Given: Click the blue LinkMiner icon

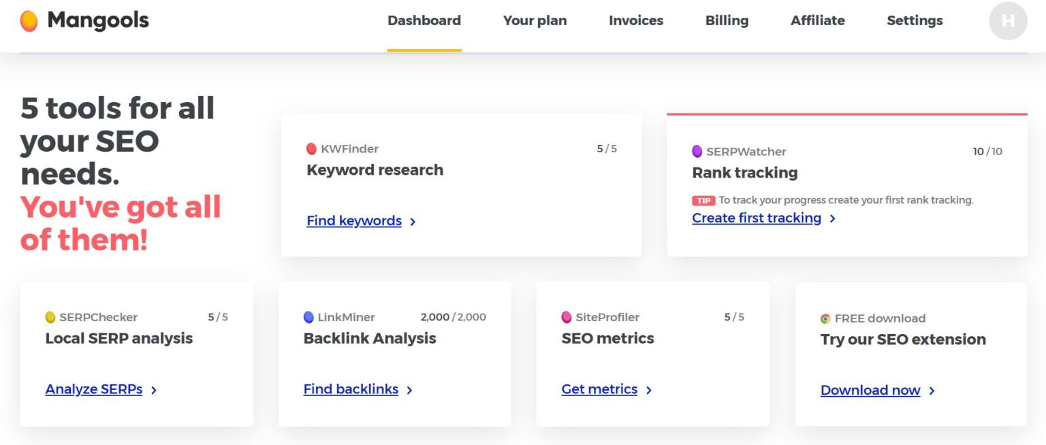Looking at the screenshot, I should 308,317.
